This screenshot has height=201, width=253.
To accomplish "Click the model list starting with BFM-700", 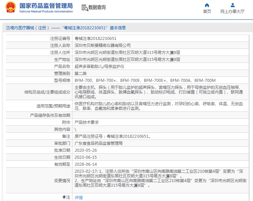I will click(145, 81).
